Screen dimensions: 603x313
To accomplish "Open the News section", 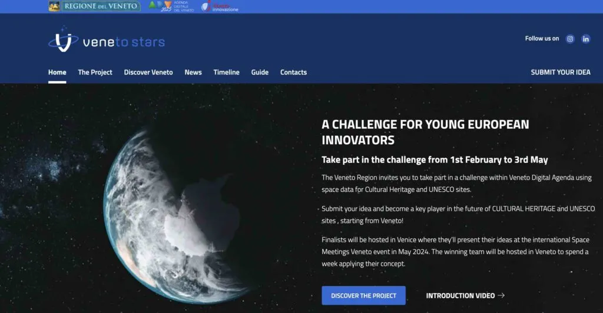I will click(x=193, y=72).
